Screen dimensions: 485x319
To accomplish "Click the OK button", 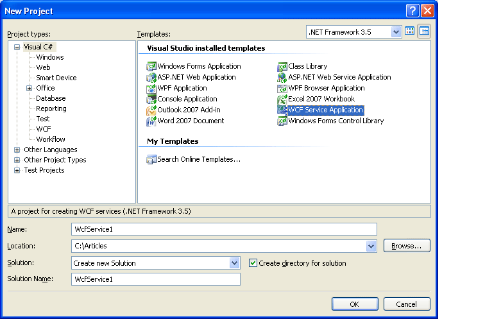I will click(x=355, y=304).
